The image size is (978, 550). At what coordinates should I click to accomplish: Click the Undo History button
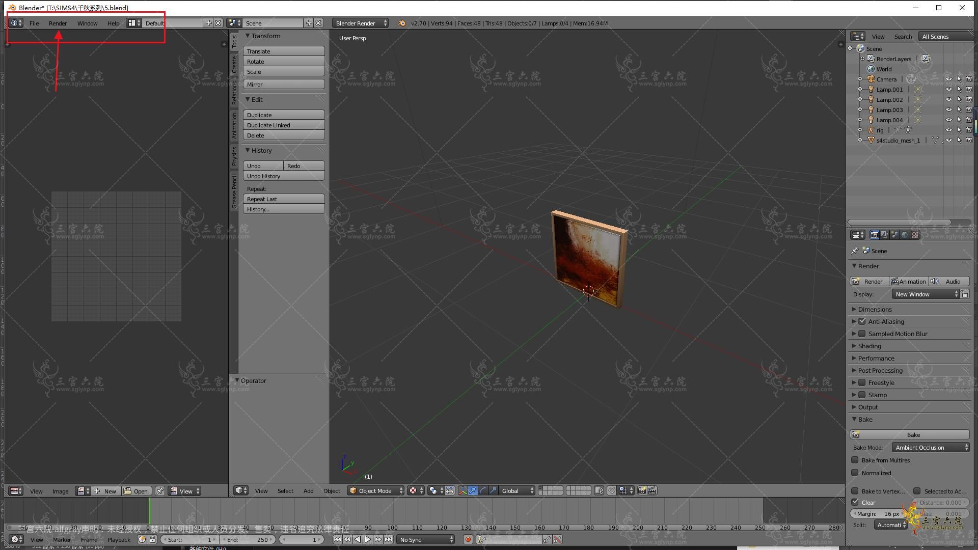pyautogui.click(x=284, y=176)
